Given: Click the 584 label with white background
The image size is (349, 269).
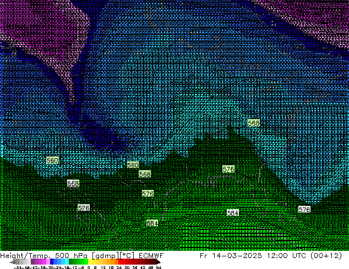Looking at the screenshot, I should click(233, 213).
